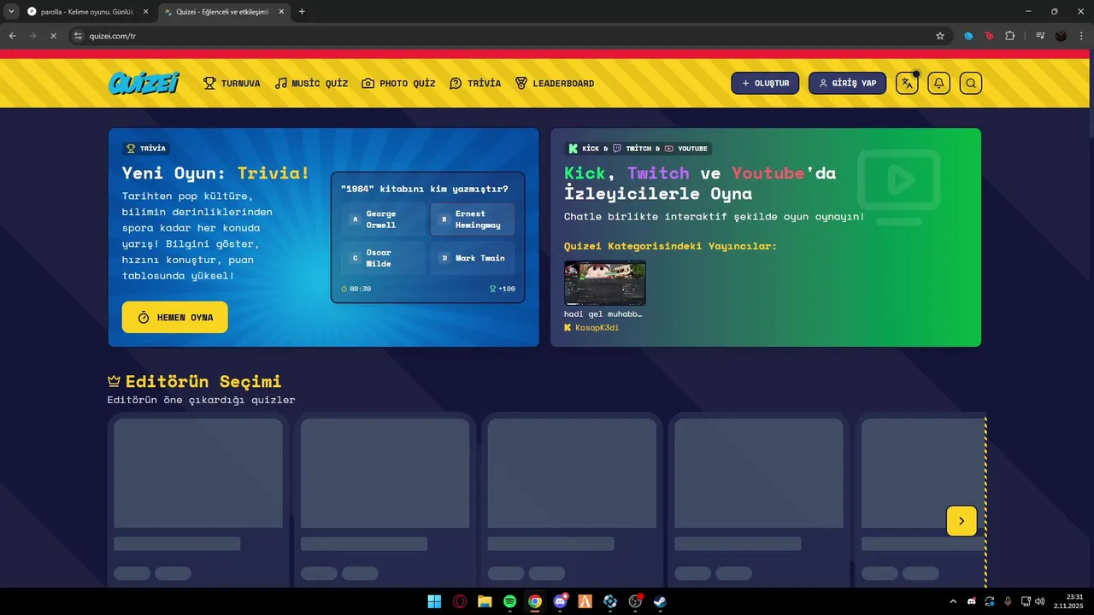The height and width of the screenshot is (615, 1094).
Task: Open the blue extension icon
Action: [x=968, y=36]
